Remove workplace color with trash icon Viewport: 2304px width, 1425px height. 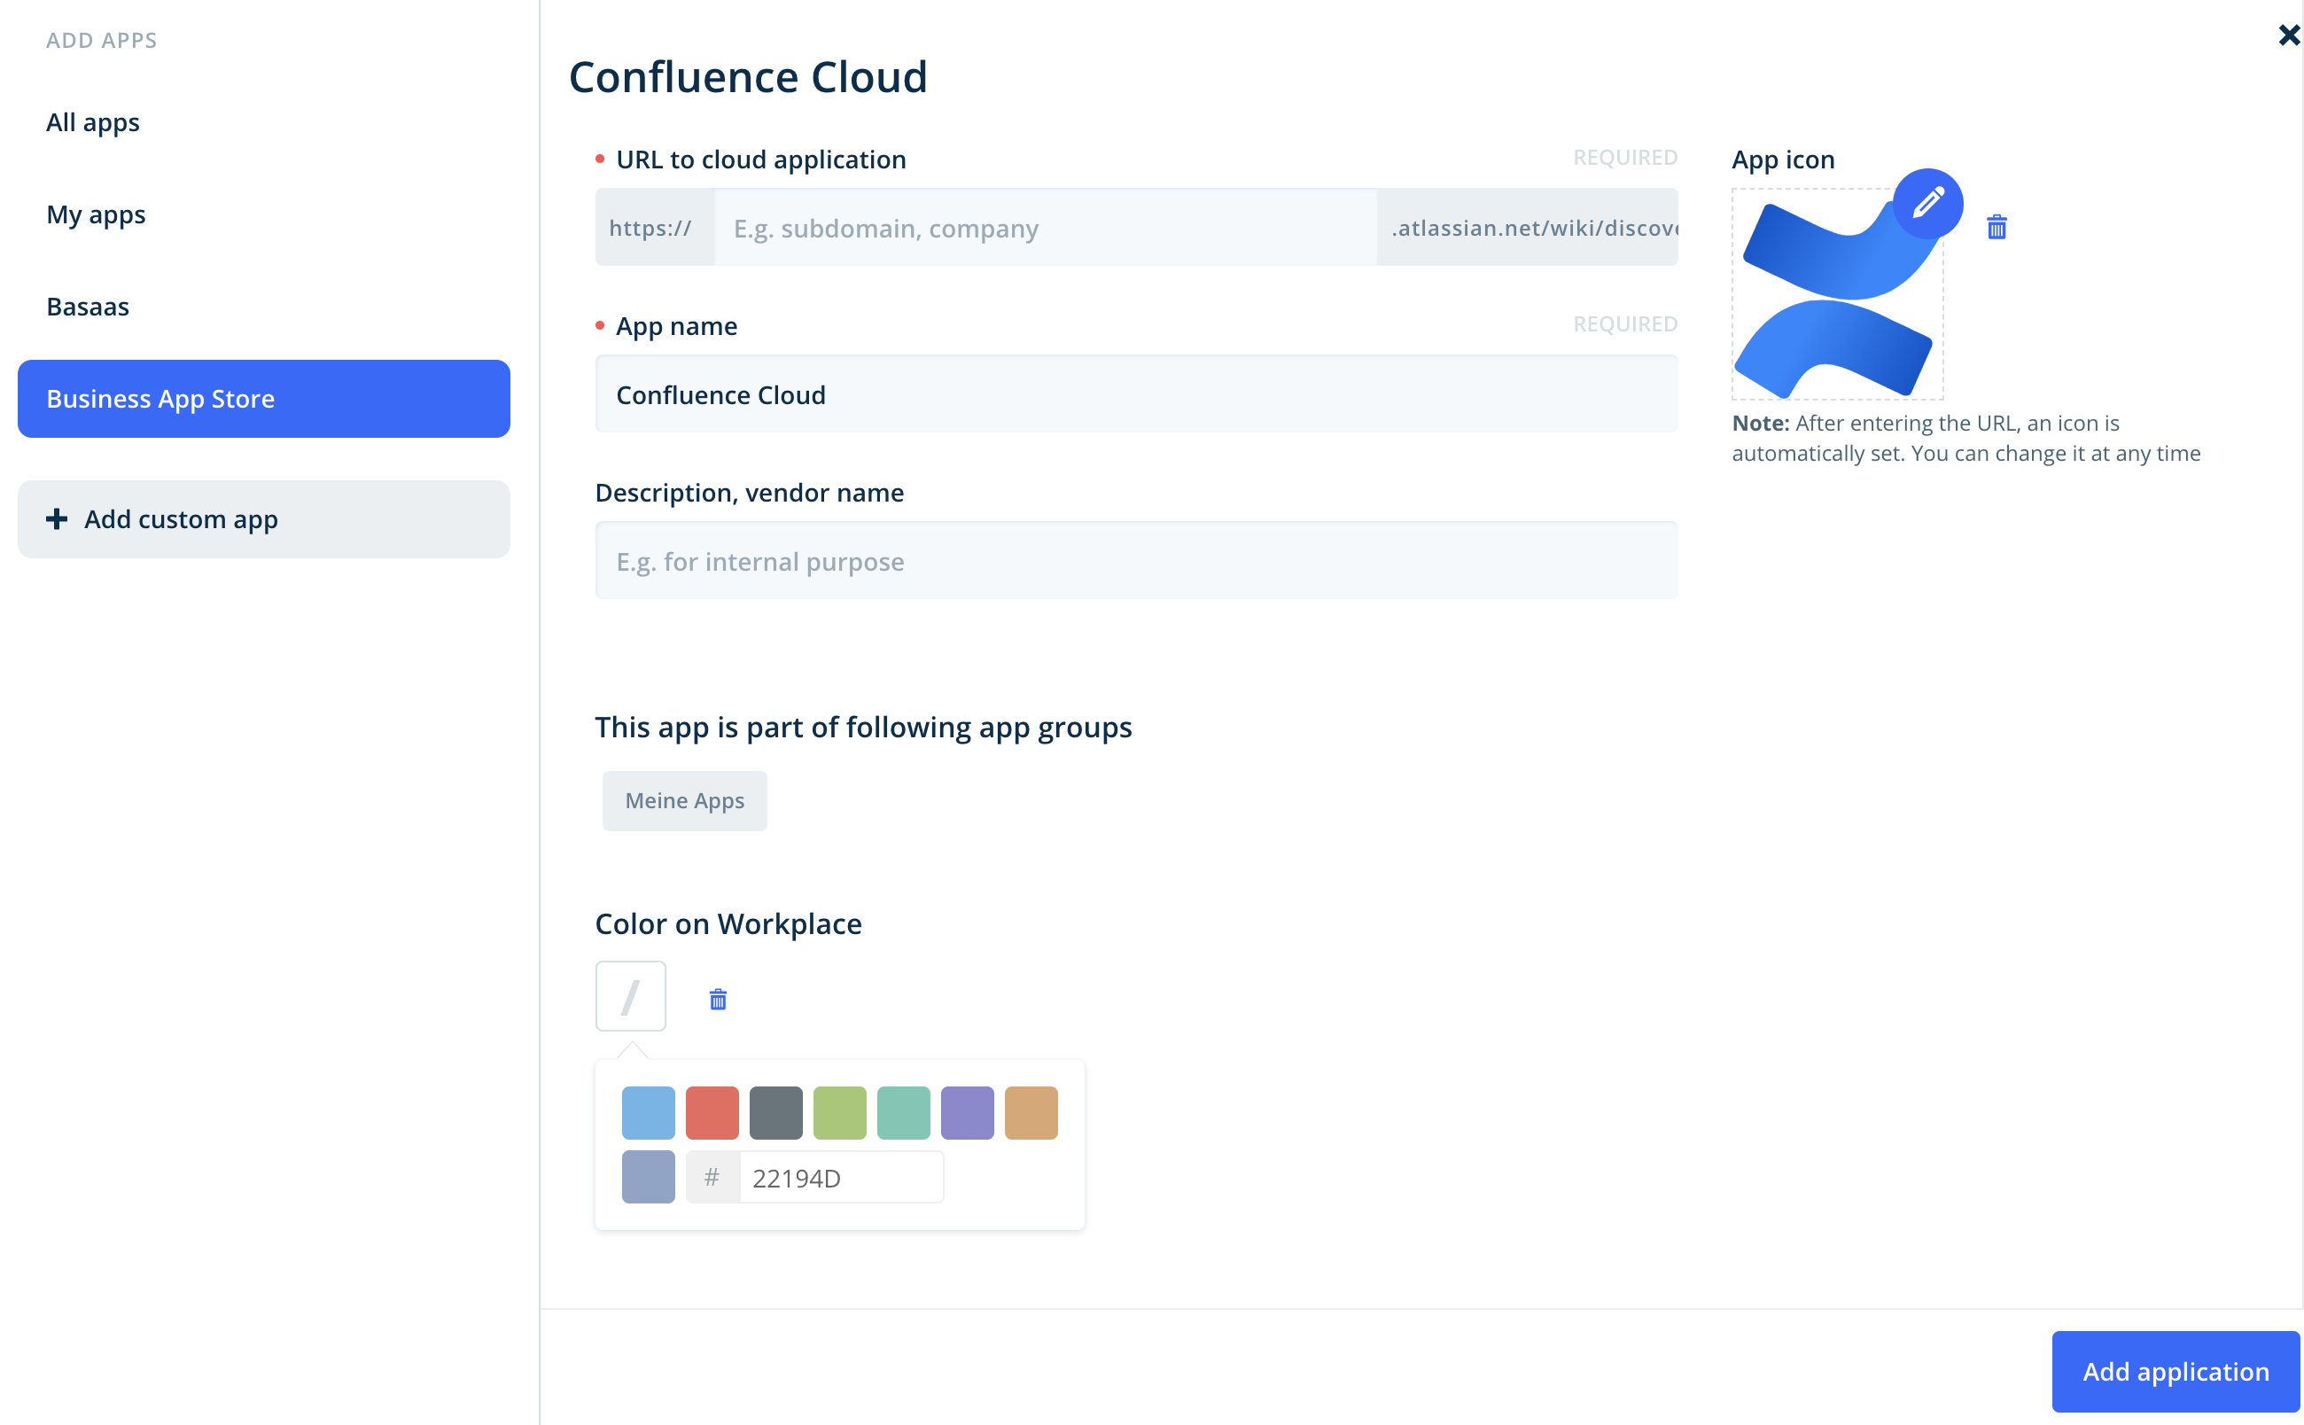tap(717, 999)
